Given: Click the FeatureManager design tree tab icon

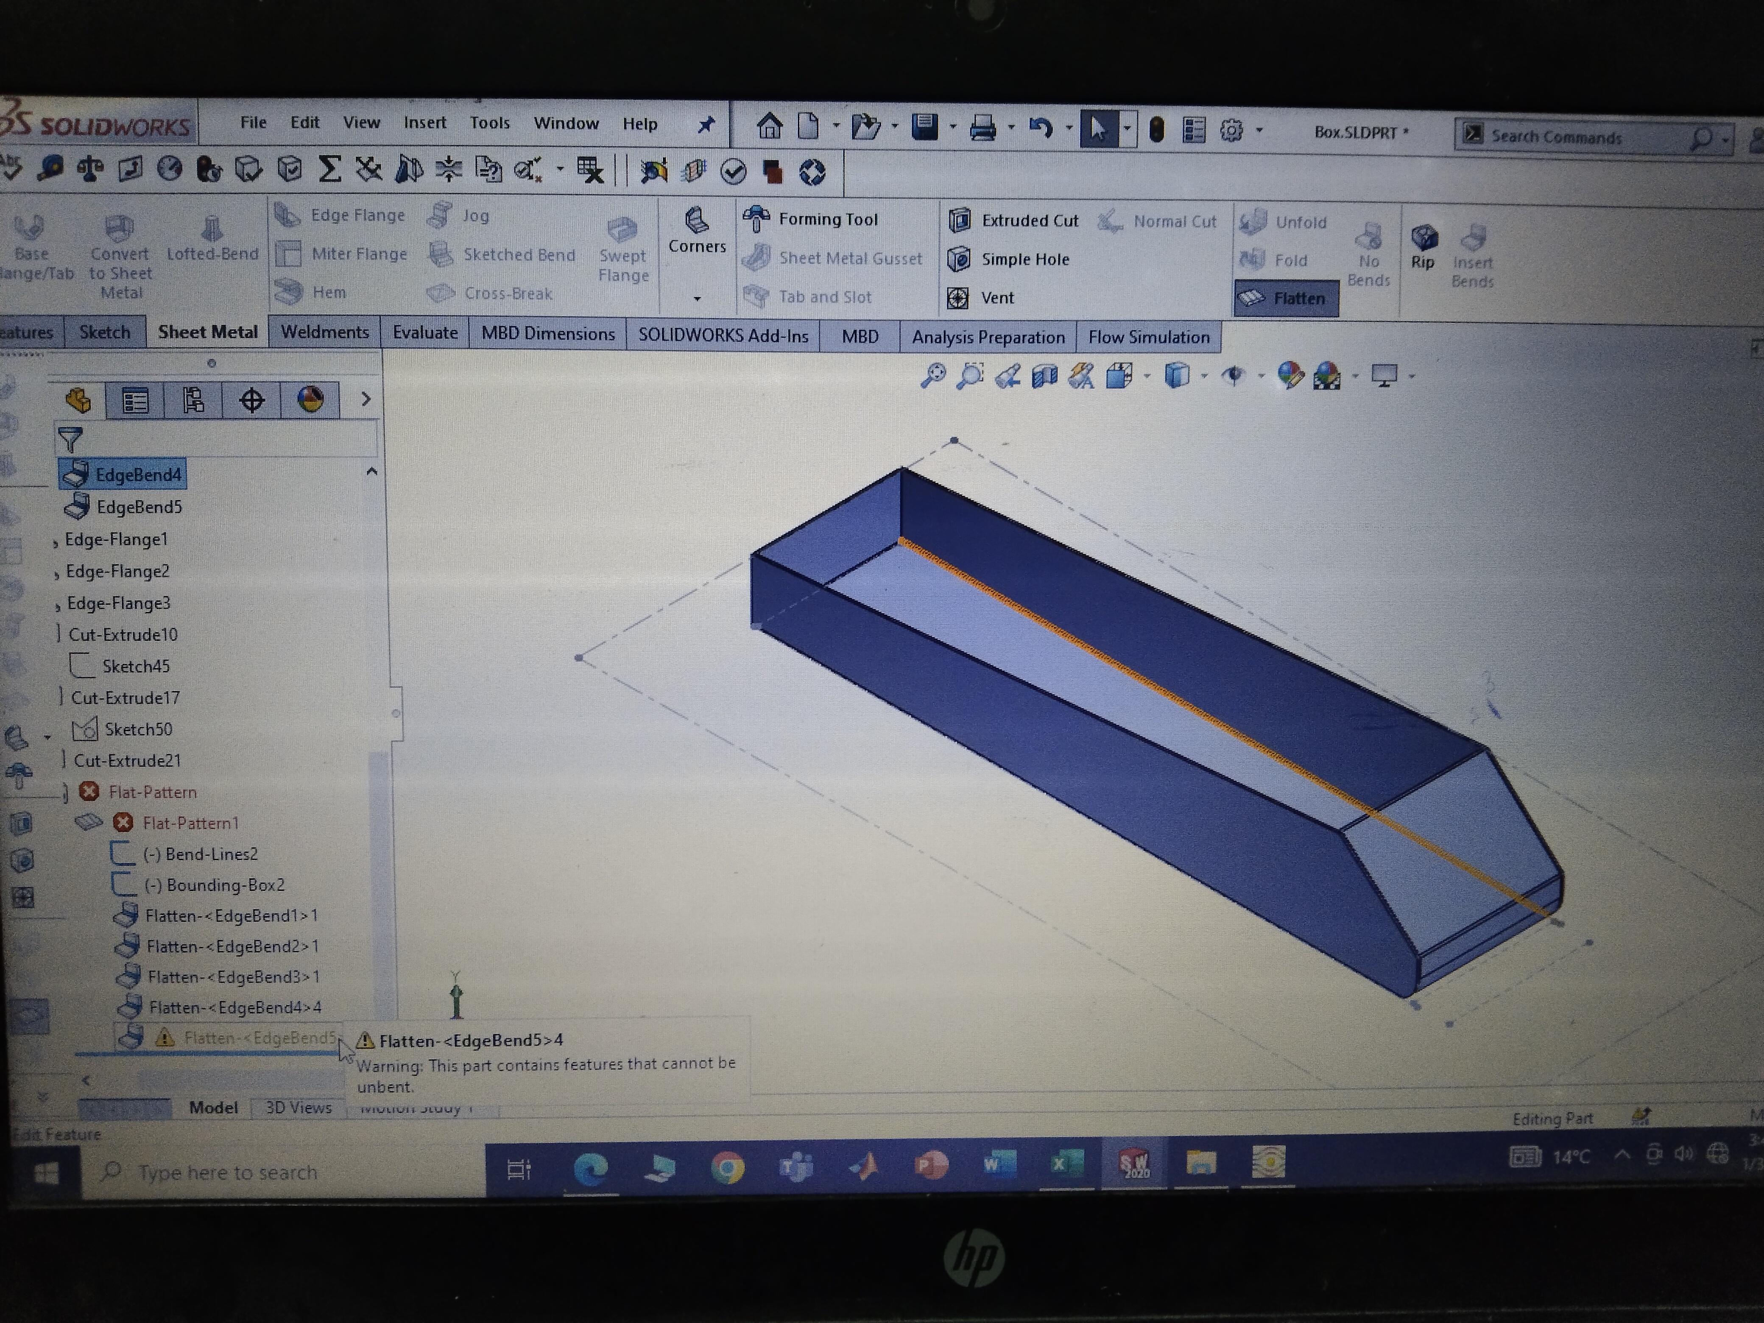Looking at the screenshot, I should pyautogui.click(x=78, y=399).
